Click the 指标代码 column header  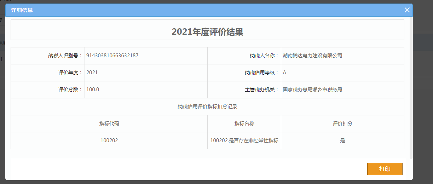tap(109, 123)
